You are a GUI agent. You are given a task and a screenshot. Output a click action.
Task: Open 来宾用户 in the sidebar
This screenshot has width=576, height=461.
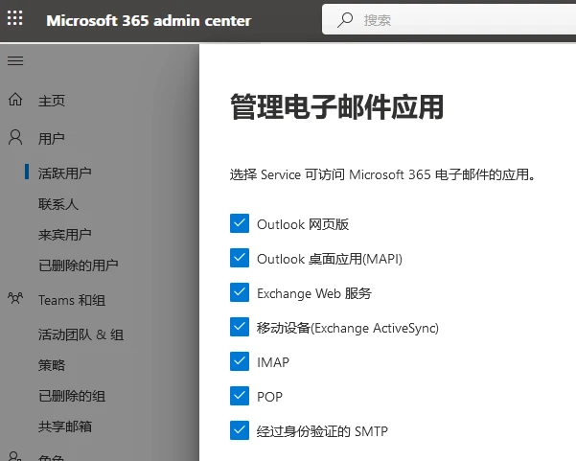click(64, 235)
